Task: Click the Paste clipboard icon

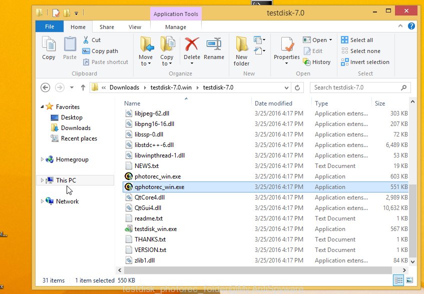Action: [x=70, y=44]
